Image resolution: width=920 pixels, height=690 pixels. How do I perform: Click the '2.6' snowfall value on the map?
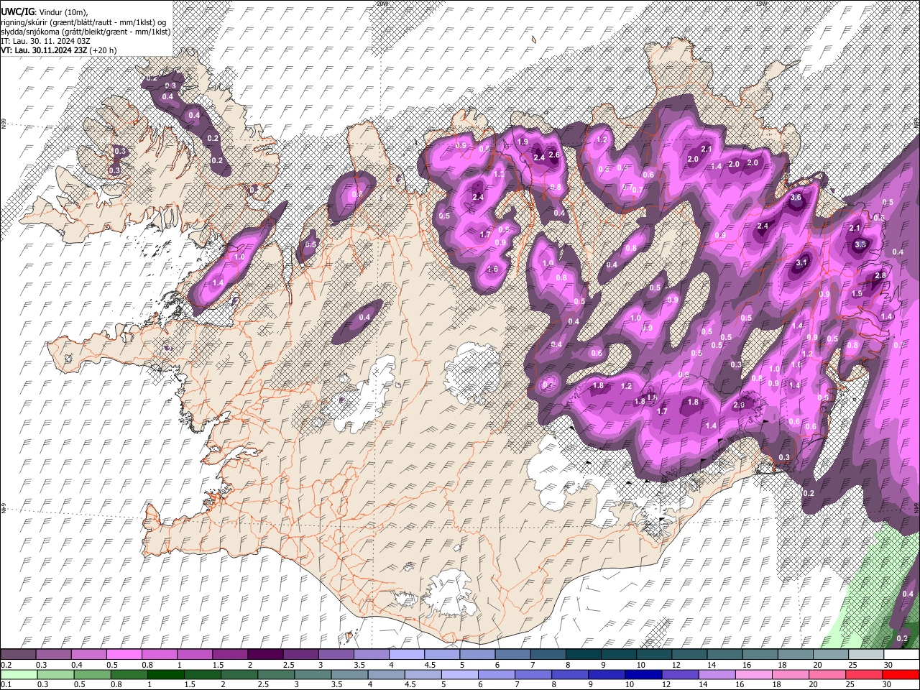(x=554, y=155)
